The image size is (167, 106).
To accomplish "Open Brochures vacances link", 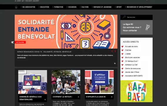I will (x=132, y=57).
